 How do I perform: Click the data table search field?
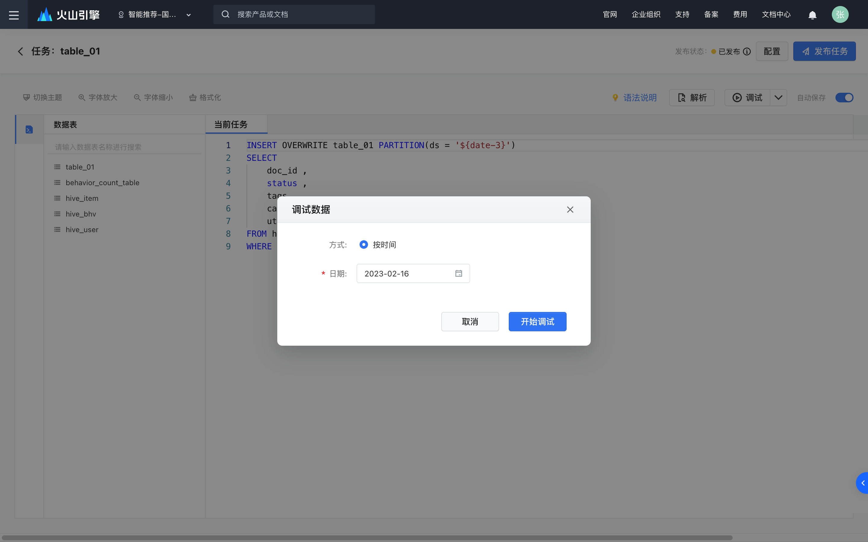click(124, 147)
